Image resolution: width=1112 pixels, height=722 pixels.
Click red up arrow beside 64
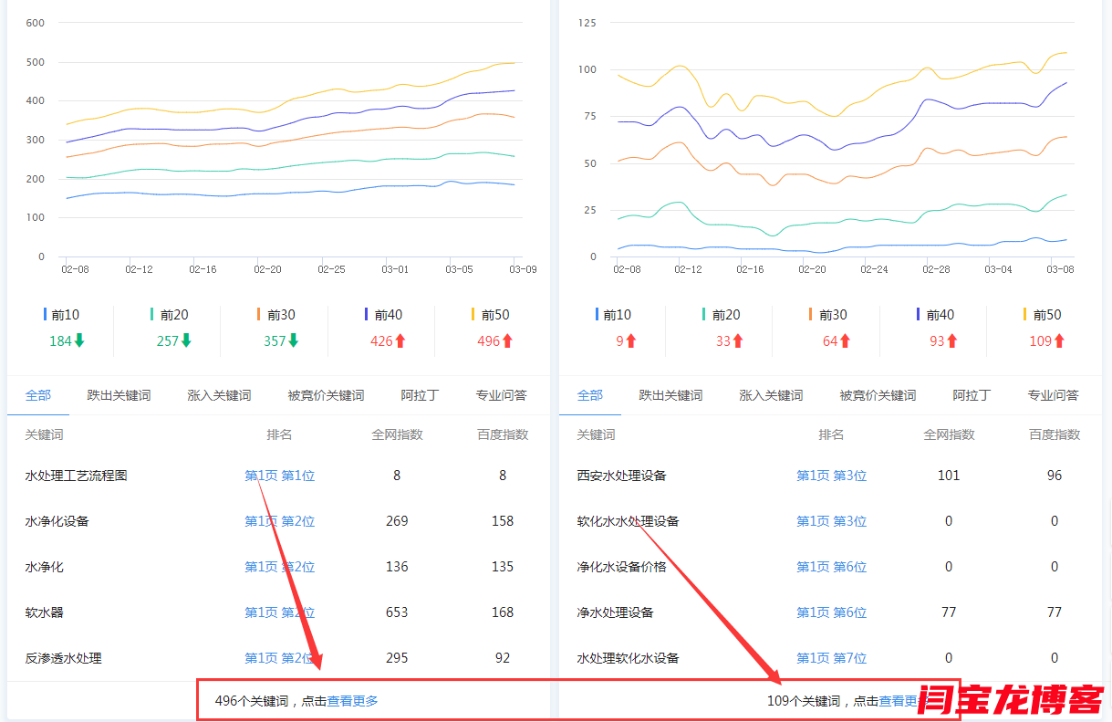tap(845, 340)
